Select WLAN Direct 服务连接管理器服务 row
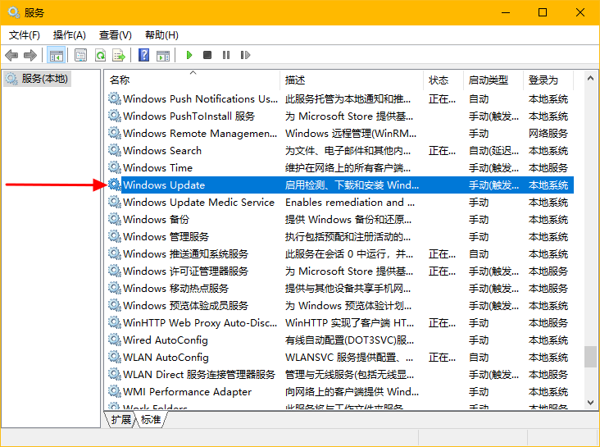Screen dimensions: 600x447 tap(340, 375)
